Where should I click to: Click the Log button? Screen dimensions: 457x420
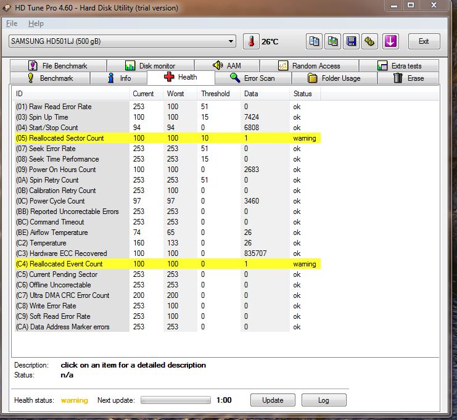(324, 400)
